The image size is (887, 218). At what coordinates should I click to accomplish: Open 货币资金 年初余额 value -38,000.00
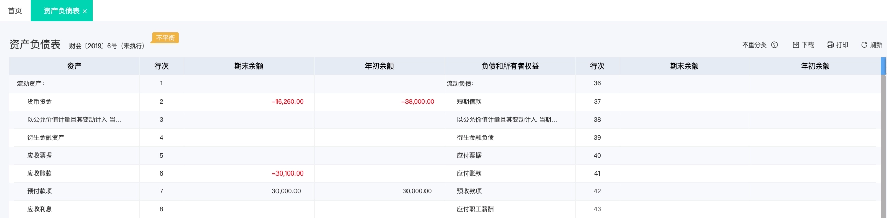[418, 102]
